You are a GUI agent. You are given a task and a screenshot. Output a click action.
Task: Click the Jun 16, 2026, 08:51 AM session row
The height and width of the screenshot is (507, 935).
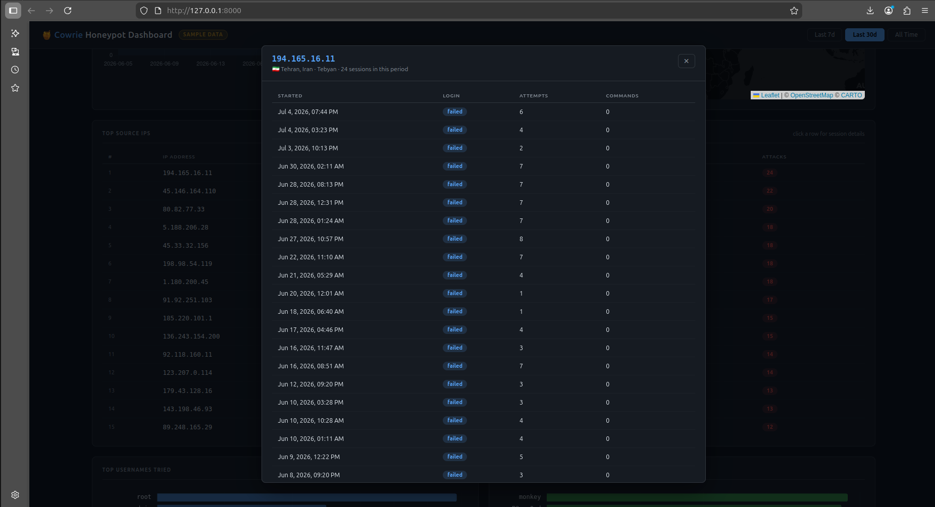[484, 366]
